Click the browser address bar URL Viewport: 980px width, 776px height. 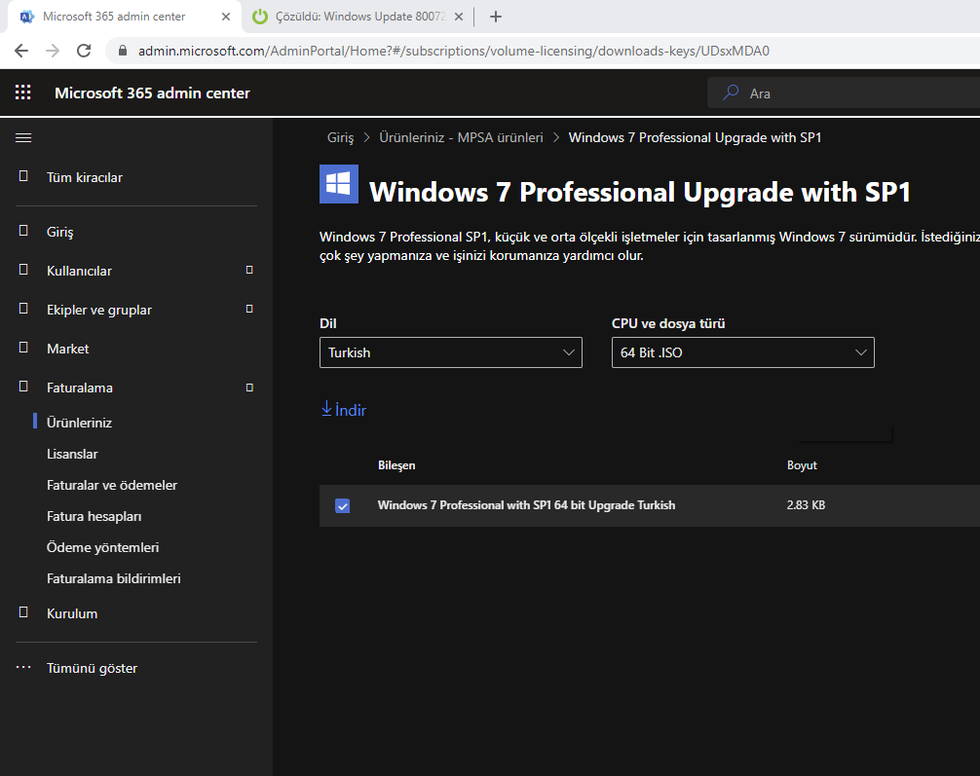point(454,51)
